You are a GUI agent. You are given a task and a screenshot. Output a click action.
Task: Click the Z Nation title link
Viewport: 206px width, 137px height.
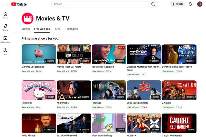[166, 103]
